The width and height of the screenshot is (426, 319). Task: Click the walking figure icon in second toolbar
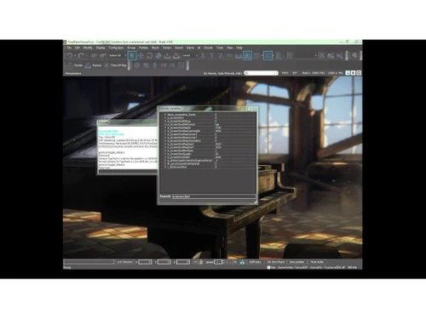[x=155, y=66]
